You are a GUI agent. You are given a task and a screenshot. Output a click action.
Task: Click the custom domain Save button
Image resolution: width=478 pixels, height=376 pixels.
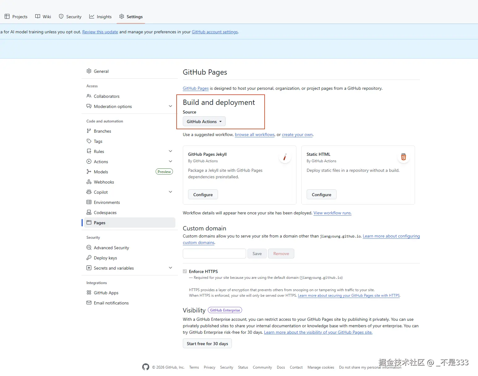coord(257,254)
